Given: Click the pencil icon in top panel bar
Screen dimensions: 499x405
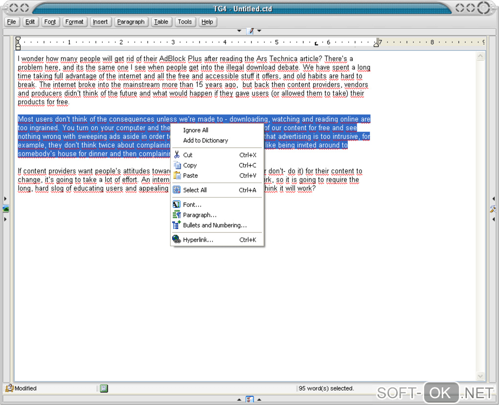Looking at the screenshot, I should coord(250,31).
